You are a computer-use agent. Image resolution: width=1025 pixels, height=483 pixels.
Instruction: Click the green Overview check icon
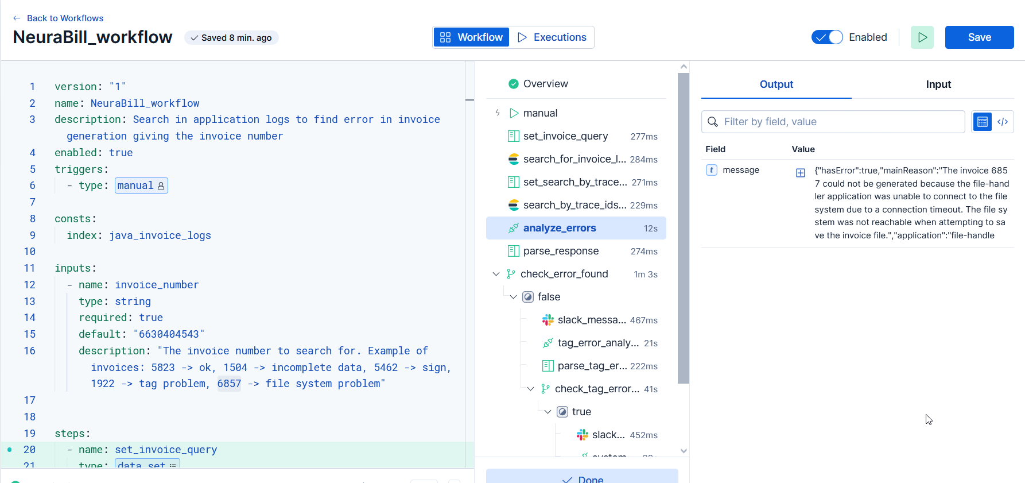pos(514,84)
